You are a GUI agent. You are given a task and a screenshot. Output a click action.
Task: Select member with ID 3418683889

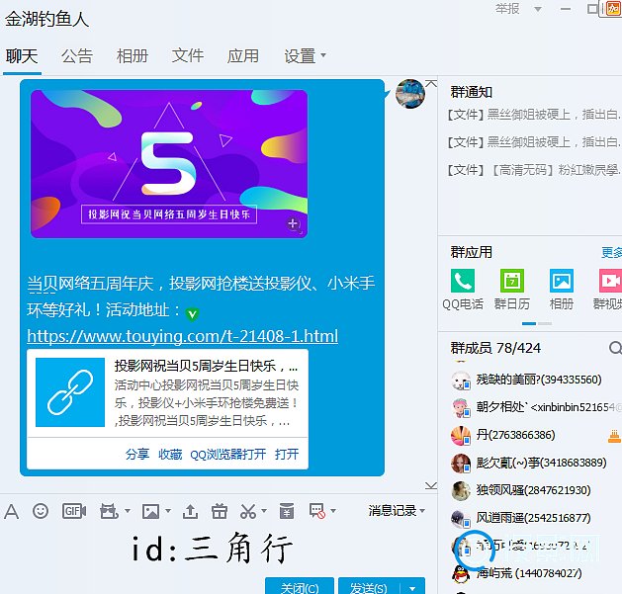point(542,463)
